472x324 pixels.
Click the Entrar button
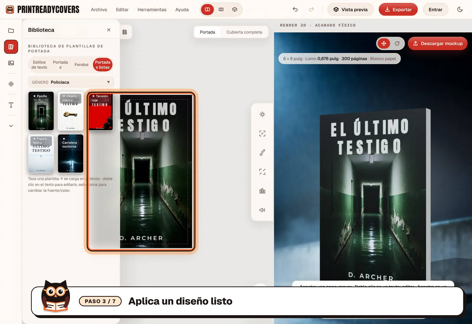(x=435, y=9)
